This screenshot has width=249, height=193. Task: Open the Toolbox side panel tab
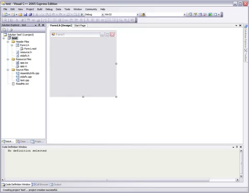click(x=245, y=57)
